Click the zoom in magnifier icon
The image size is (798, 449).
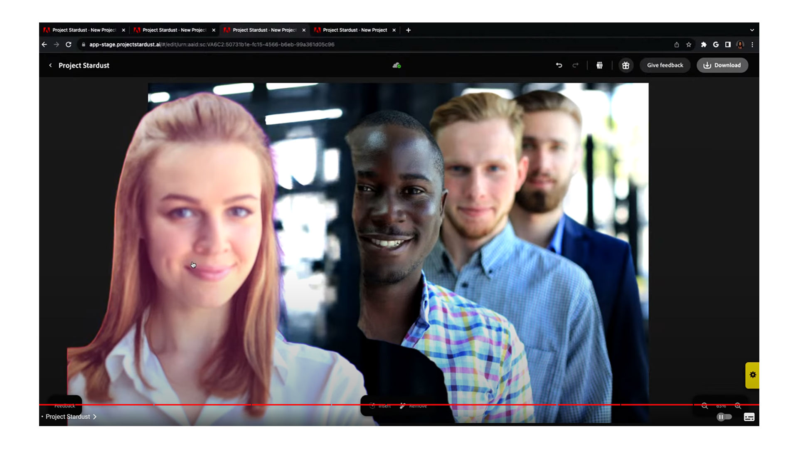tap(738, 406)
